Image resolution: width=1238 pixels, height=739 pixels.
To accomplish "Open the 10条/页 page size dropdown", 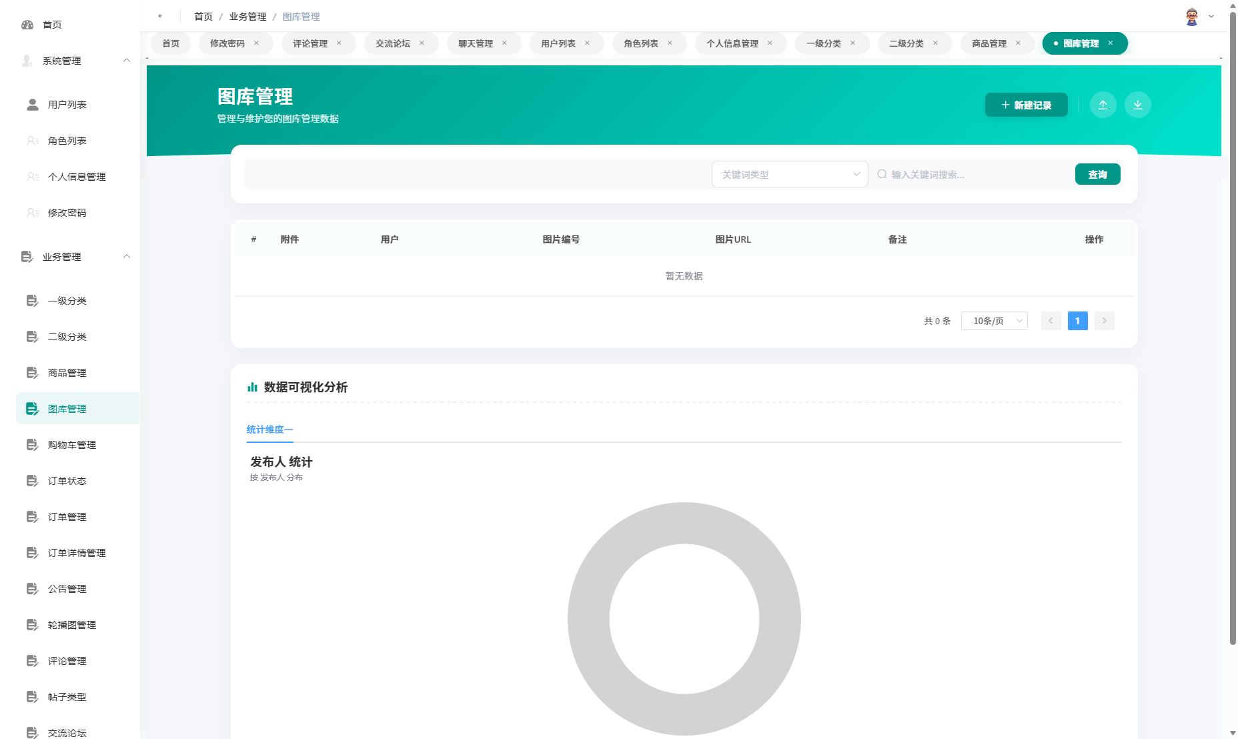I will [994, 321].
